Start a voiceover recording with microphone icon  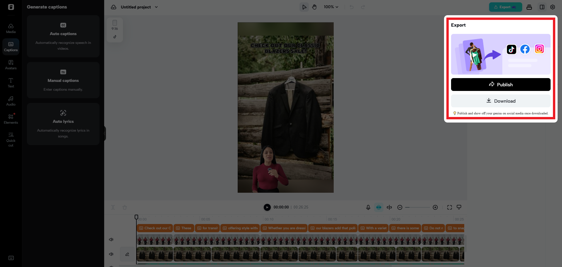click(368, 207)
